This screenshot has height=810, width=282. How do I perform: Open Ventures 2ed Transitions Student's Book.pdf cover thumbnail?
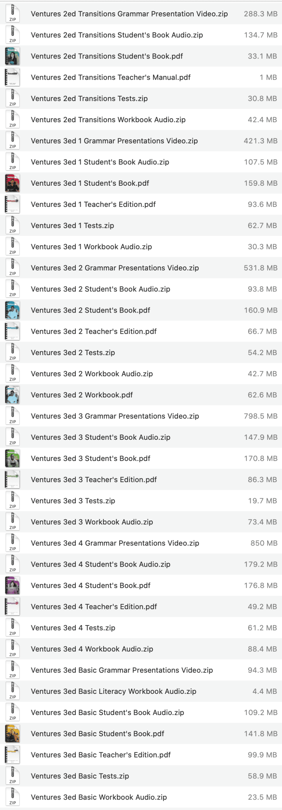point(13,56)
